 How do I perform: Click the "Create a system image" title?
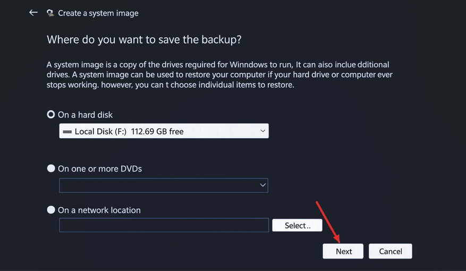coord(98,13)
